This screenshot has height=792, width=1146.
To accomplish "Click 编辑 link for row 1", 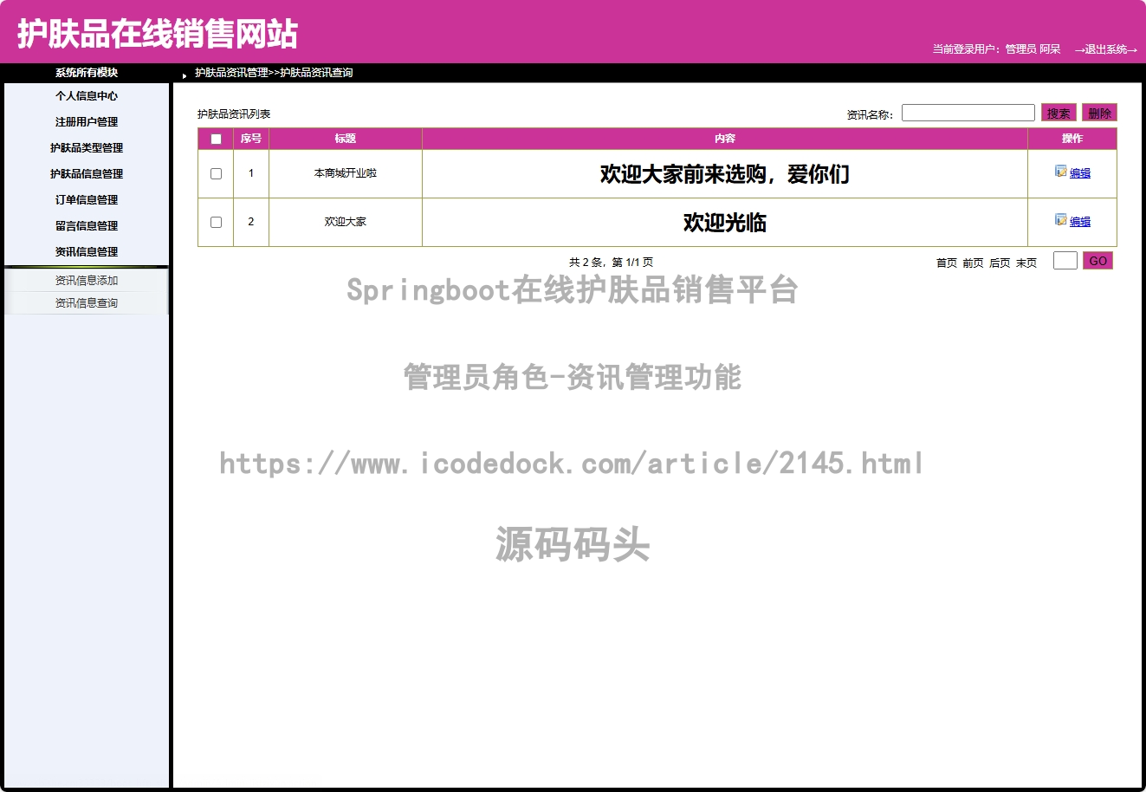I will pyautogui.click(x=1080, y=173).
